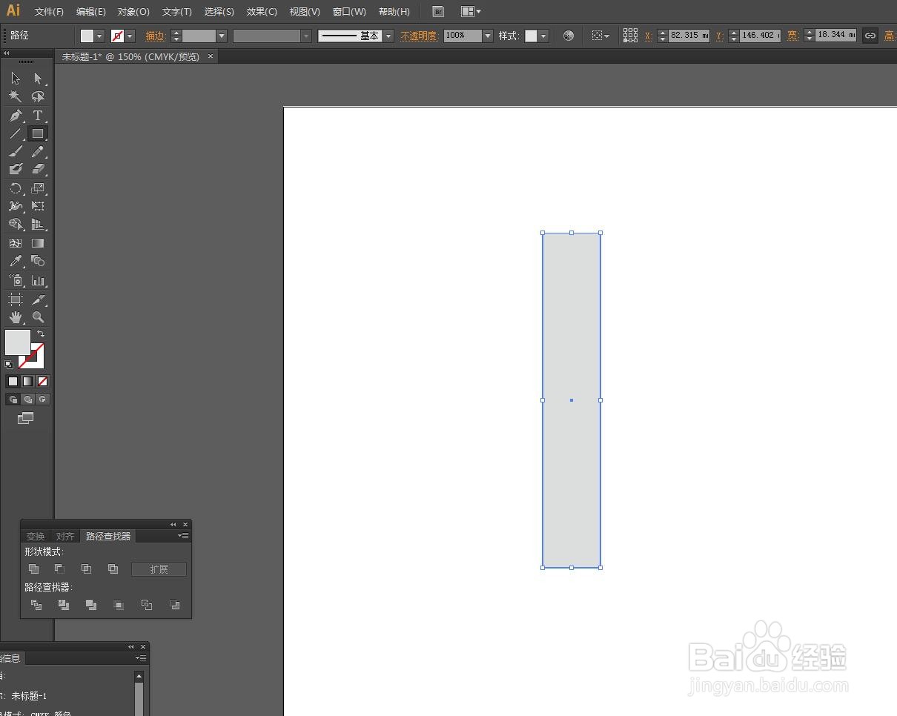Choose the Width/Warp tool

(x=16, y=206)
